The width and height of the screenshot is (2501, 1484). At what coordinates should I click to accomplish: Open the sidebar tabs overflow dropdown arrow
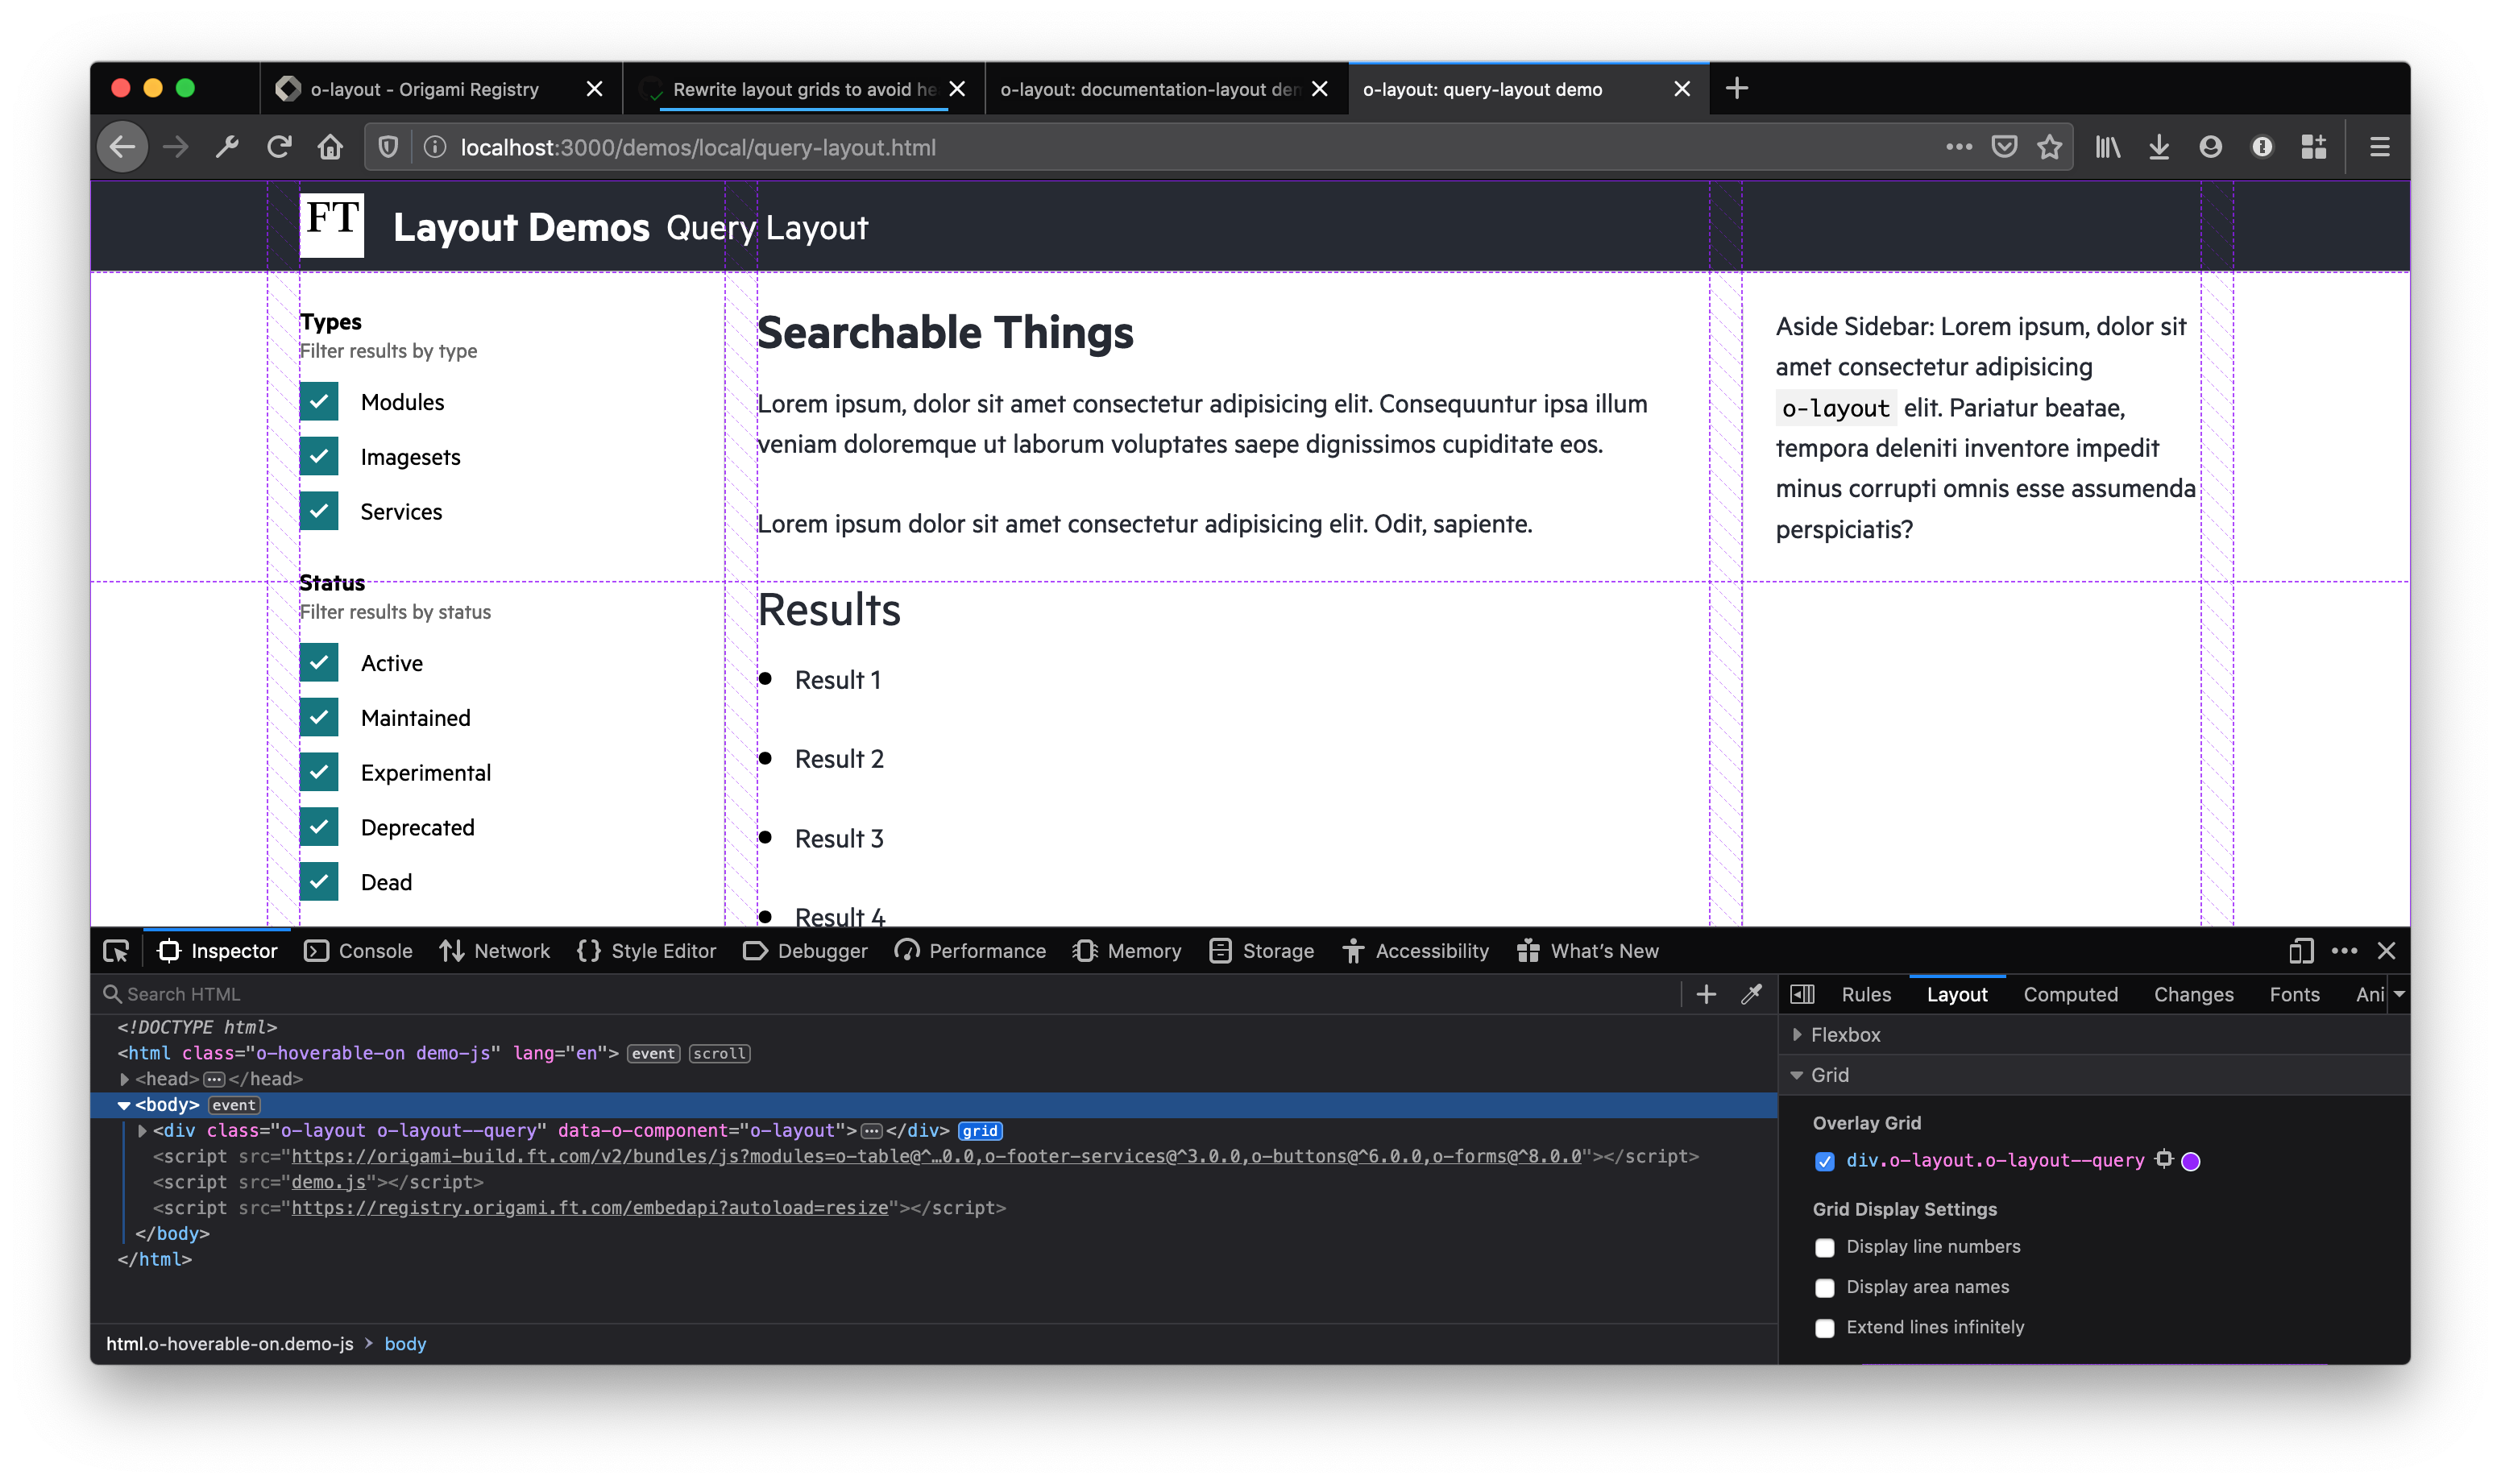2399,993
